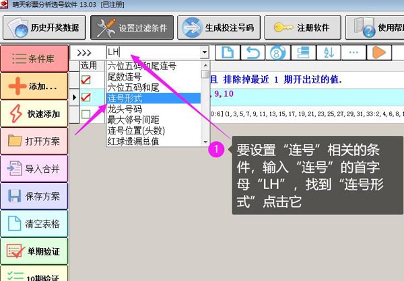Collapse the condition combo box dropdown arrow
This screenshot has height=281, width=404.
pos(204,52)
